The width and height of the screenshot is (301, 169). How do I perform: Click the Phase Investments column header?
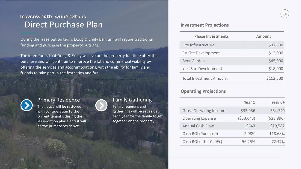click(211, 36)
